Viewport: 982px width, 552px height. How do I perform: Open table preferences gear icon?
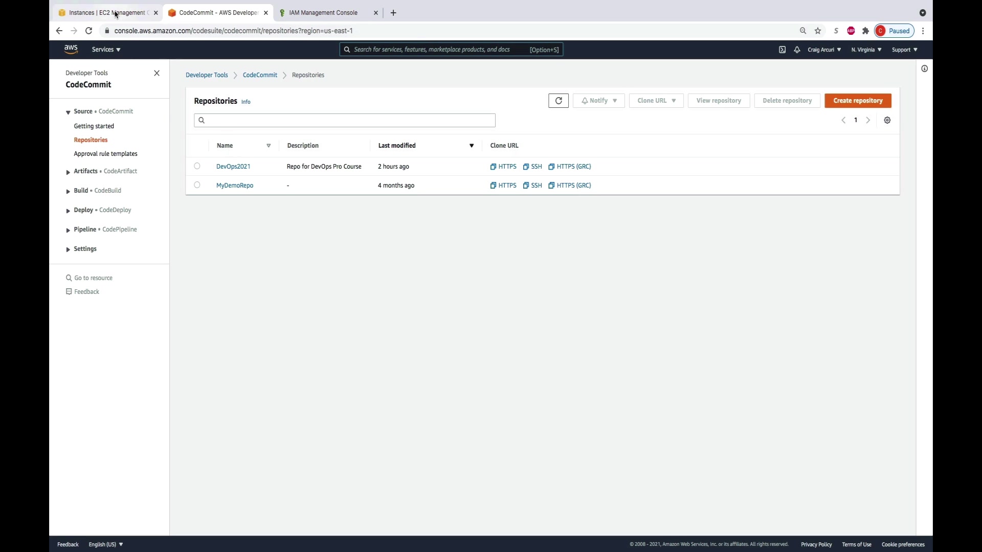[887, 120]
